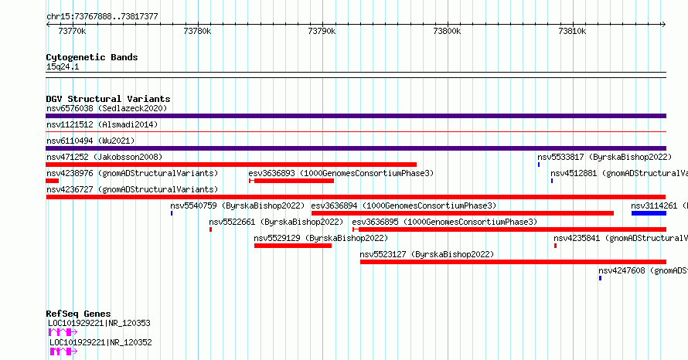Click the small blue nsv5533817 marker
688x360 pixels.
539,165
